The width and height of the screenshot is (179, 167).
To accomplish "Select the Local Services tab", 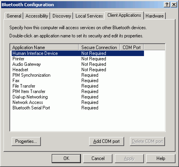I will tap(89, 16).
